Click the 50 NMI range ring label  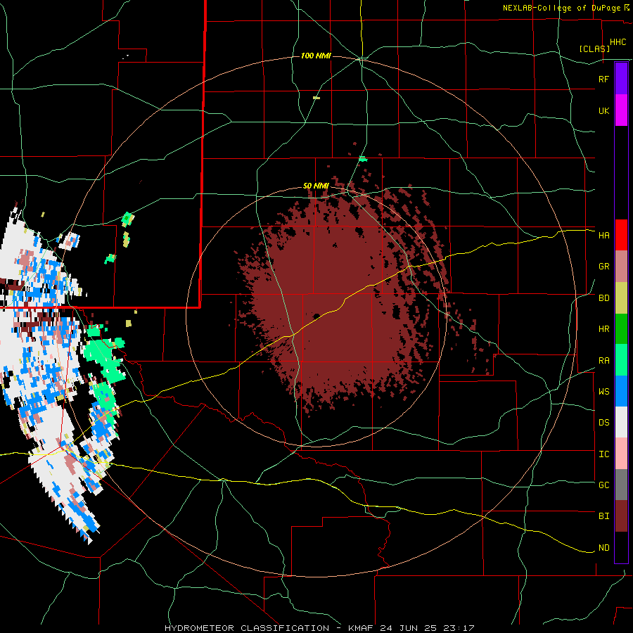click(316, 186)
